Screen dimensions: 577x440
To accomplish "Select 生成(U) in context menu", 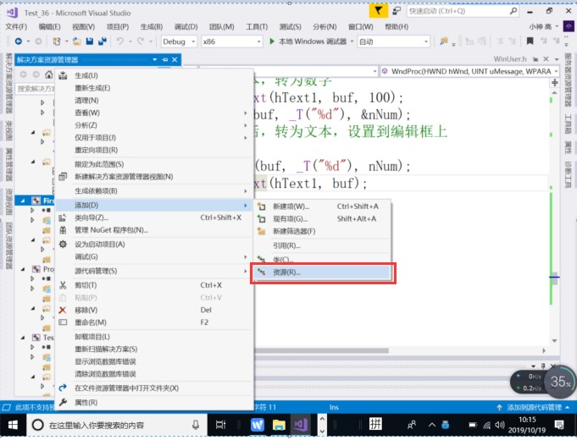I will tap(154, 75).
